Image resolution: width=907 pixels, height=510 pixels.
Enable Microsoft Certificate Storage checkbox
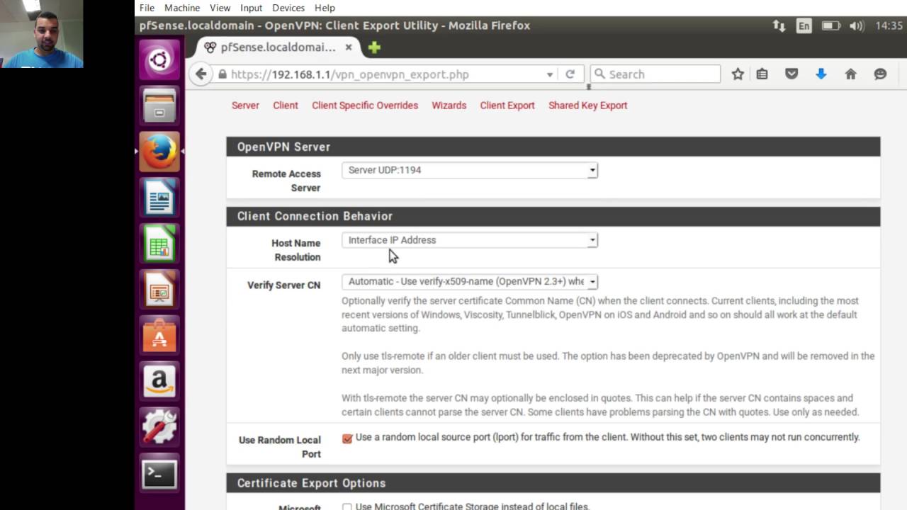click(347, 506)
